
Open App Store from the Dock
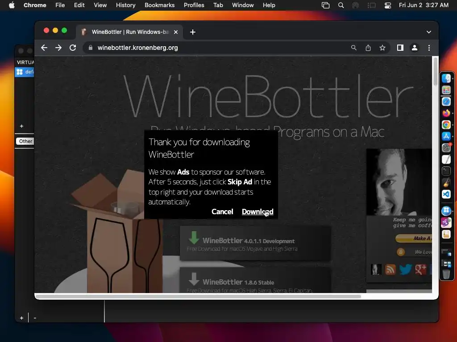pyautogui.click(x=446, y=136)
